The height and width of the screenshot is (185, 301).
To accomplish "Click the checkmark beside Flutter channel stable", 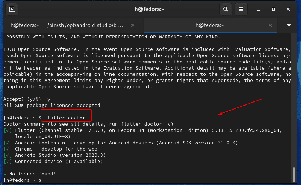I will coord(7,130).
